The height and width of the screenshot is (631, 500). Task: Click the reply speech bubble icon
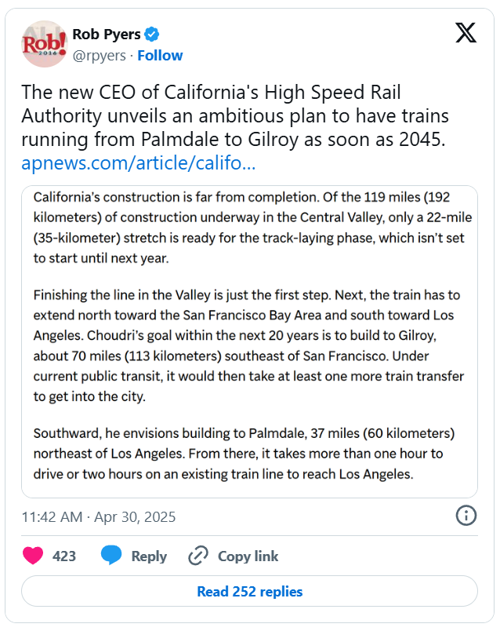[x=111, y=556]
